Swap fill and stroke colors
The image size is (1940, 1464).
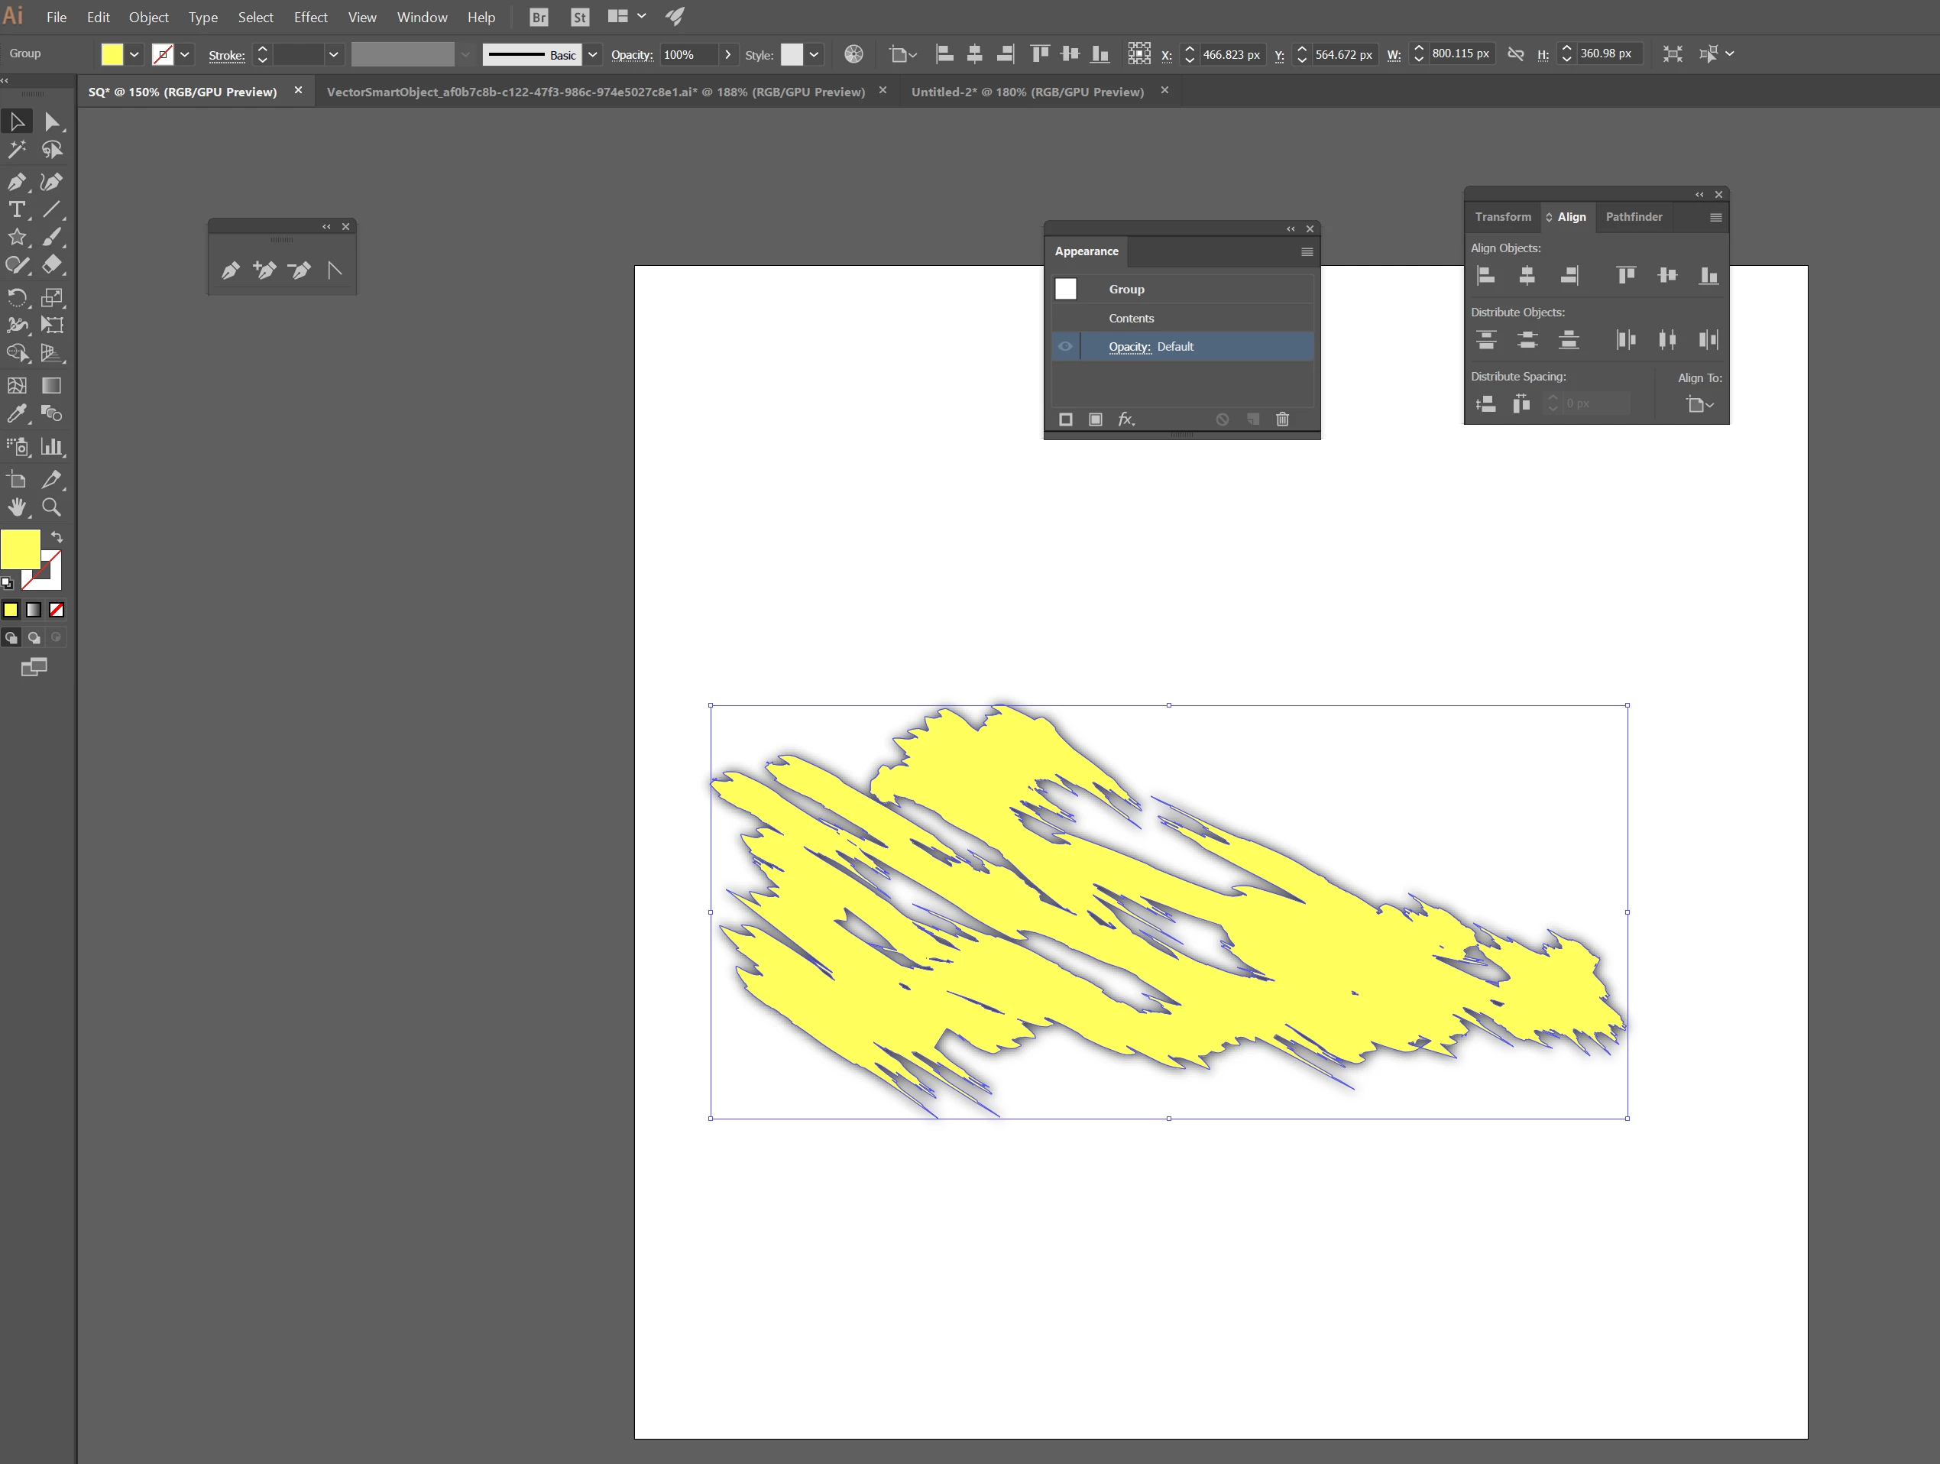click(57, 537)
